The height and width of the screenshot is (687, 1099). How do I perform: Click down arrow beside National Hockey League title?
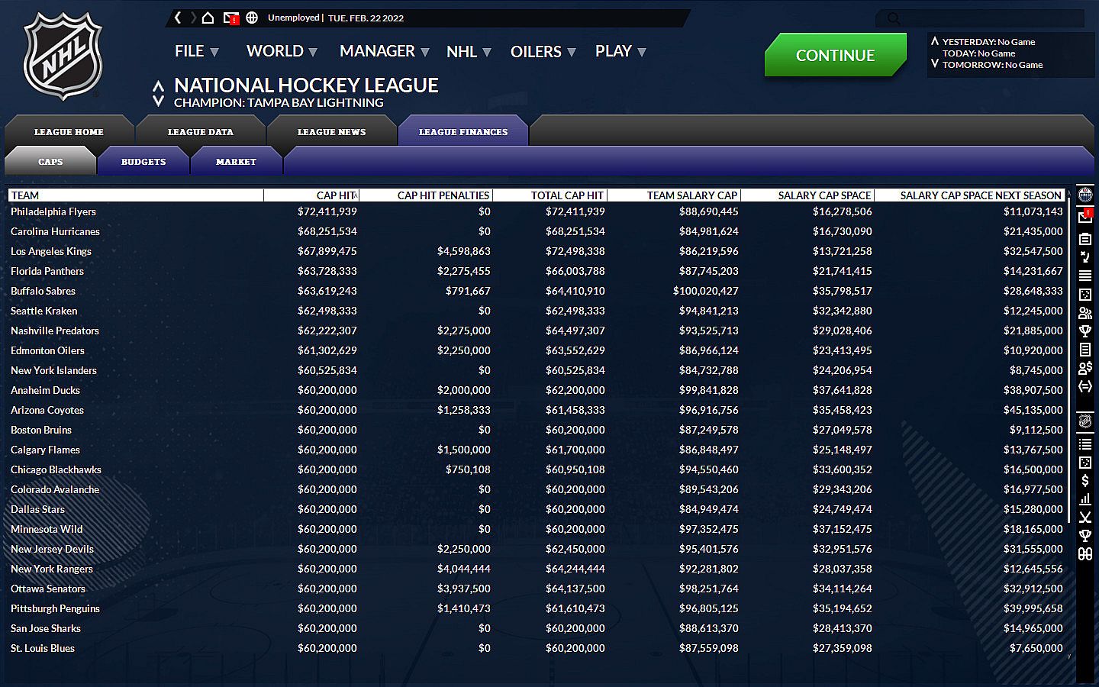tap(158, 101)
